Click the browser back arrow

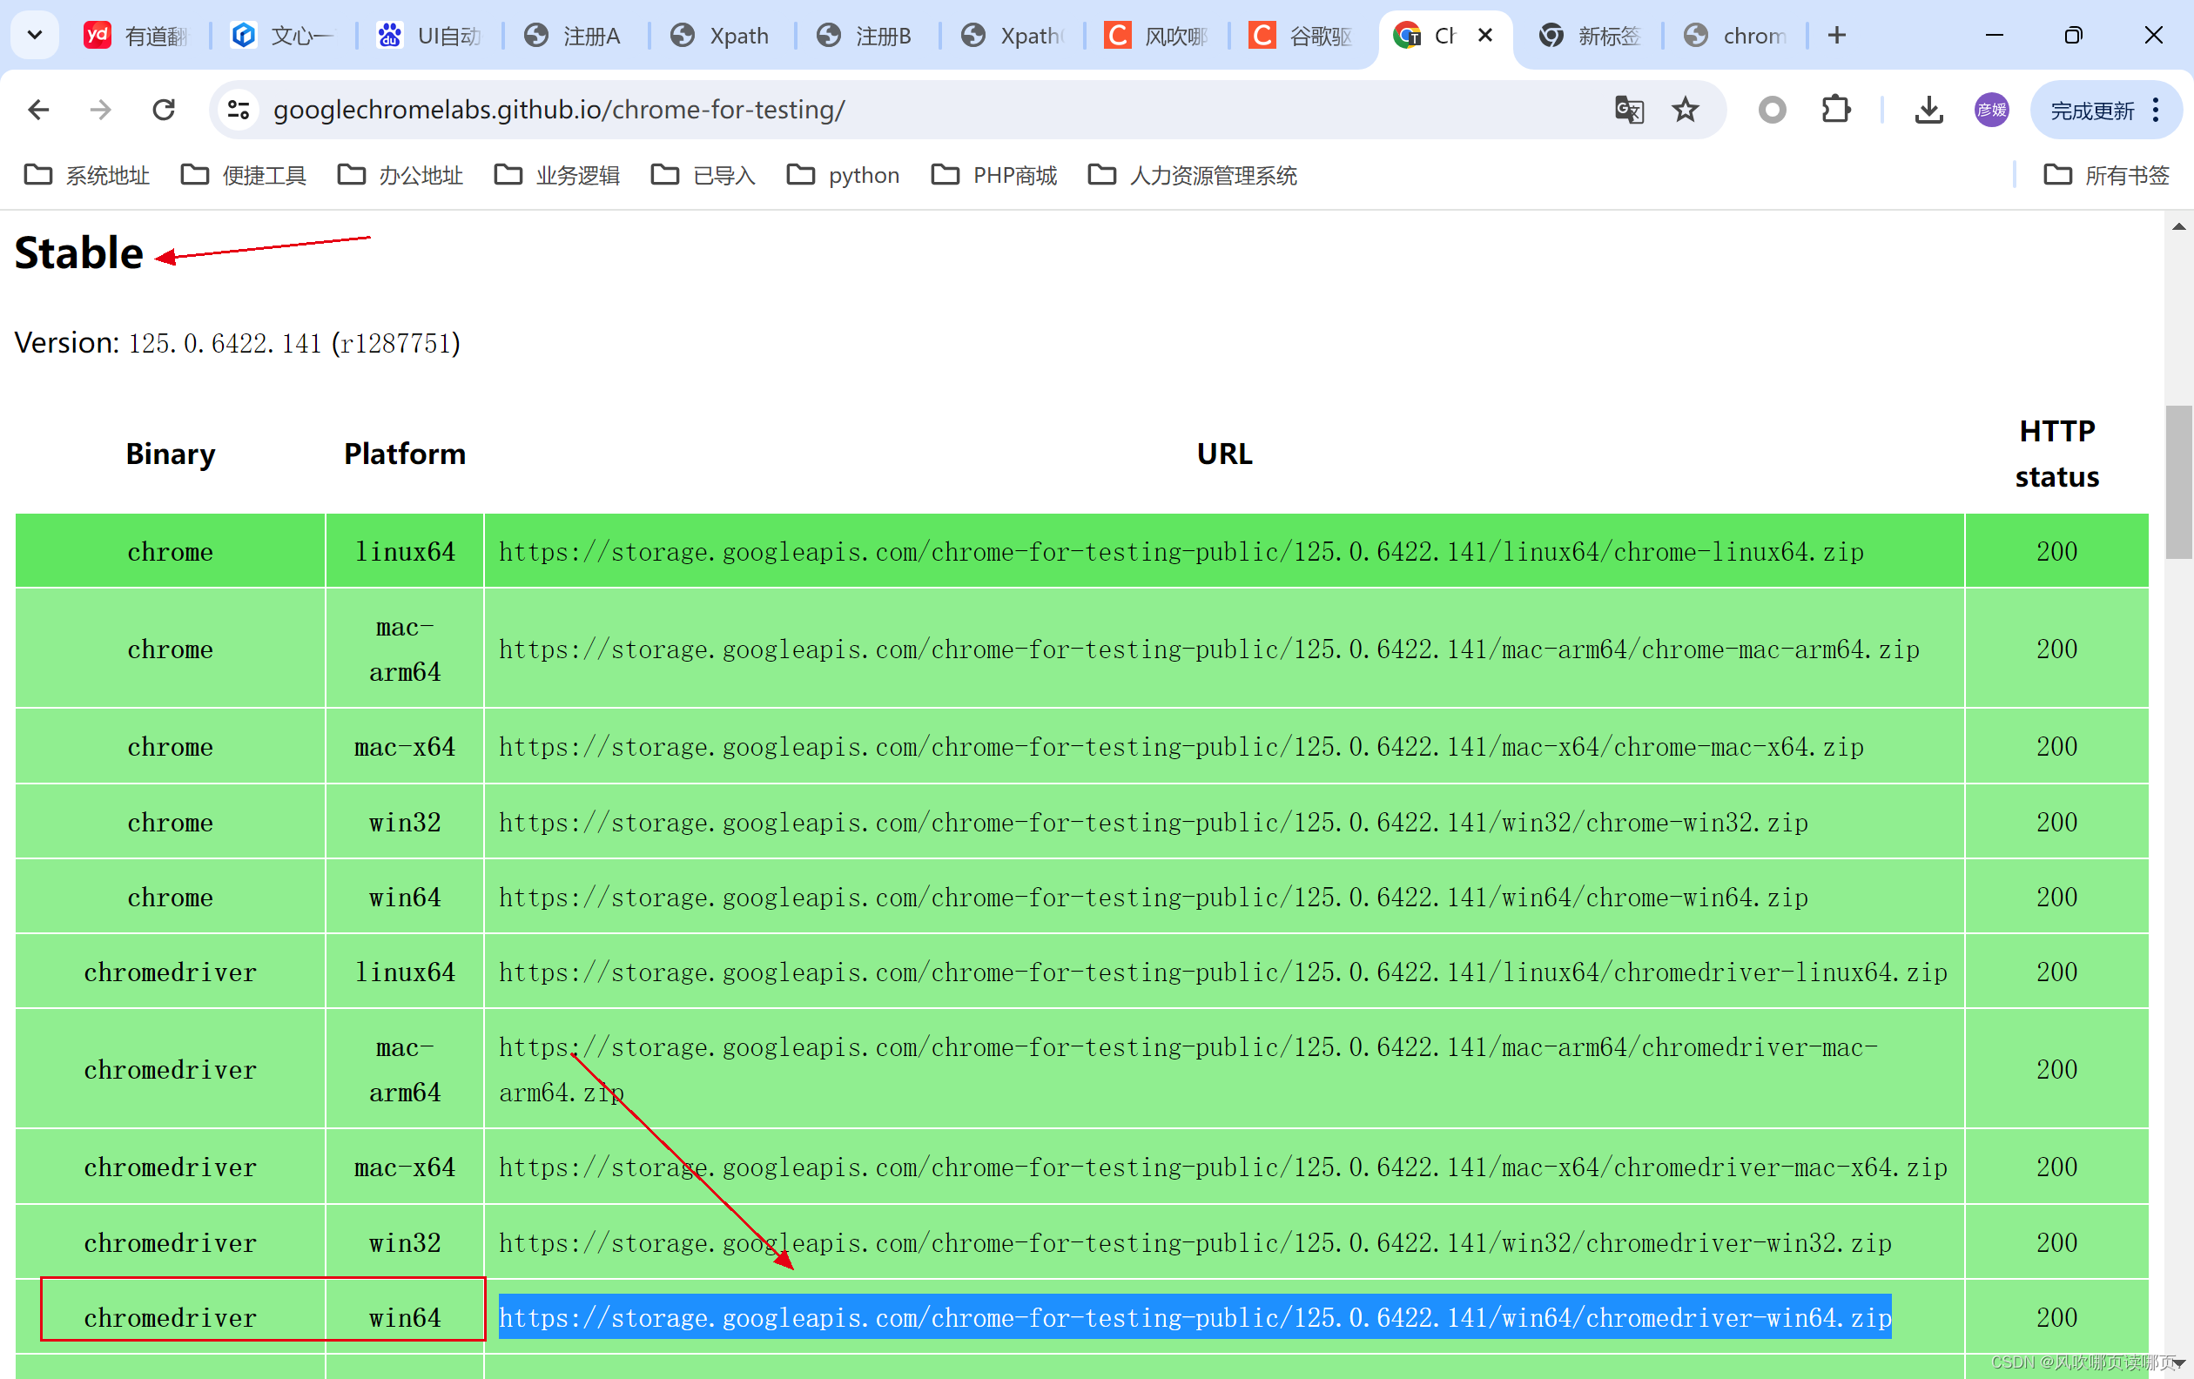click(x=38, y=111)
